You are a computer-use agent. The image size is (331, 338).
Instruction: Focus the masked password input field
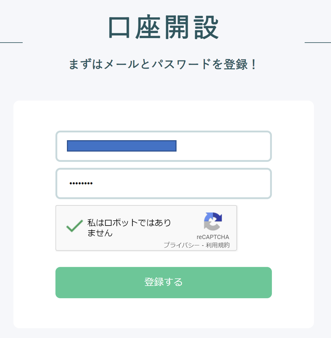(x=164, y=184)
